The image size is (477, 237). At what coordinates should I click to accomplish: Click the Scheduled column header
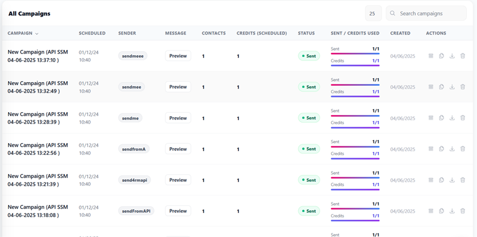[x=92, y=33]
